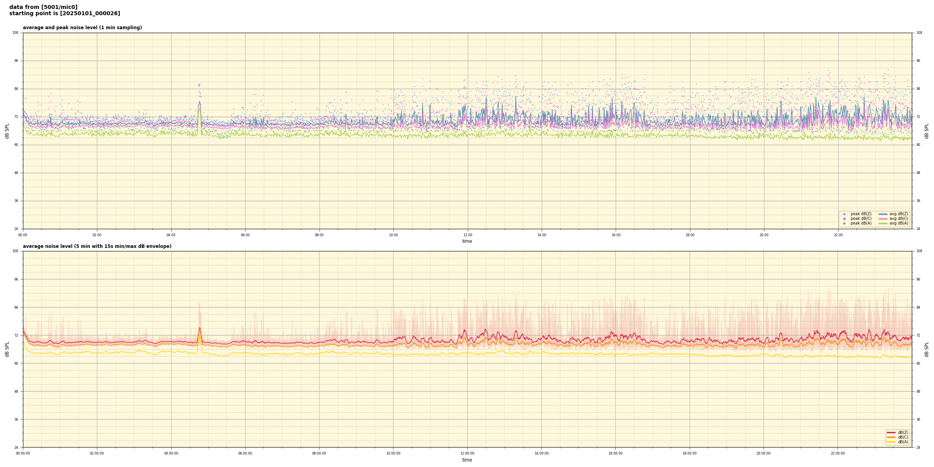Click the starting point 20250101_000026 text
The width and height of the screenshot is (934, 467).
(x=65, y=14)
